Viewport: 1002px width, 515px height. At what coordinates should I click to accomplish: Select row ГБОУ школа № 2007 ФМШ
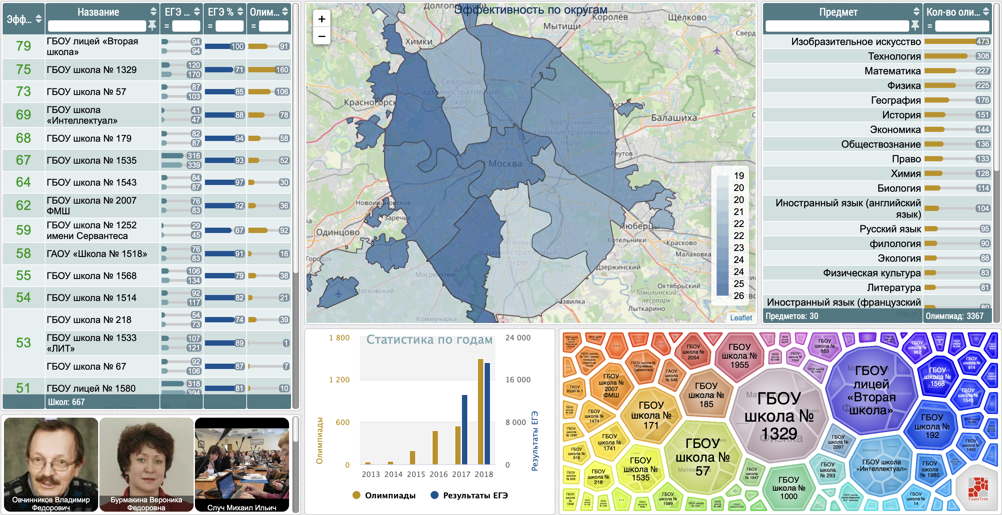(147, 205)
